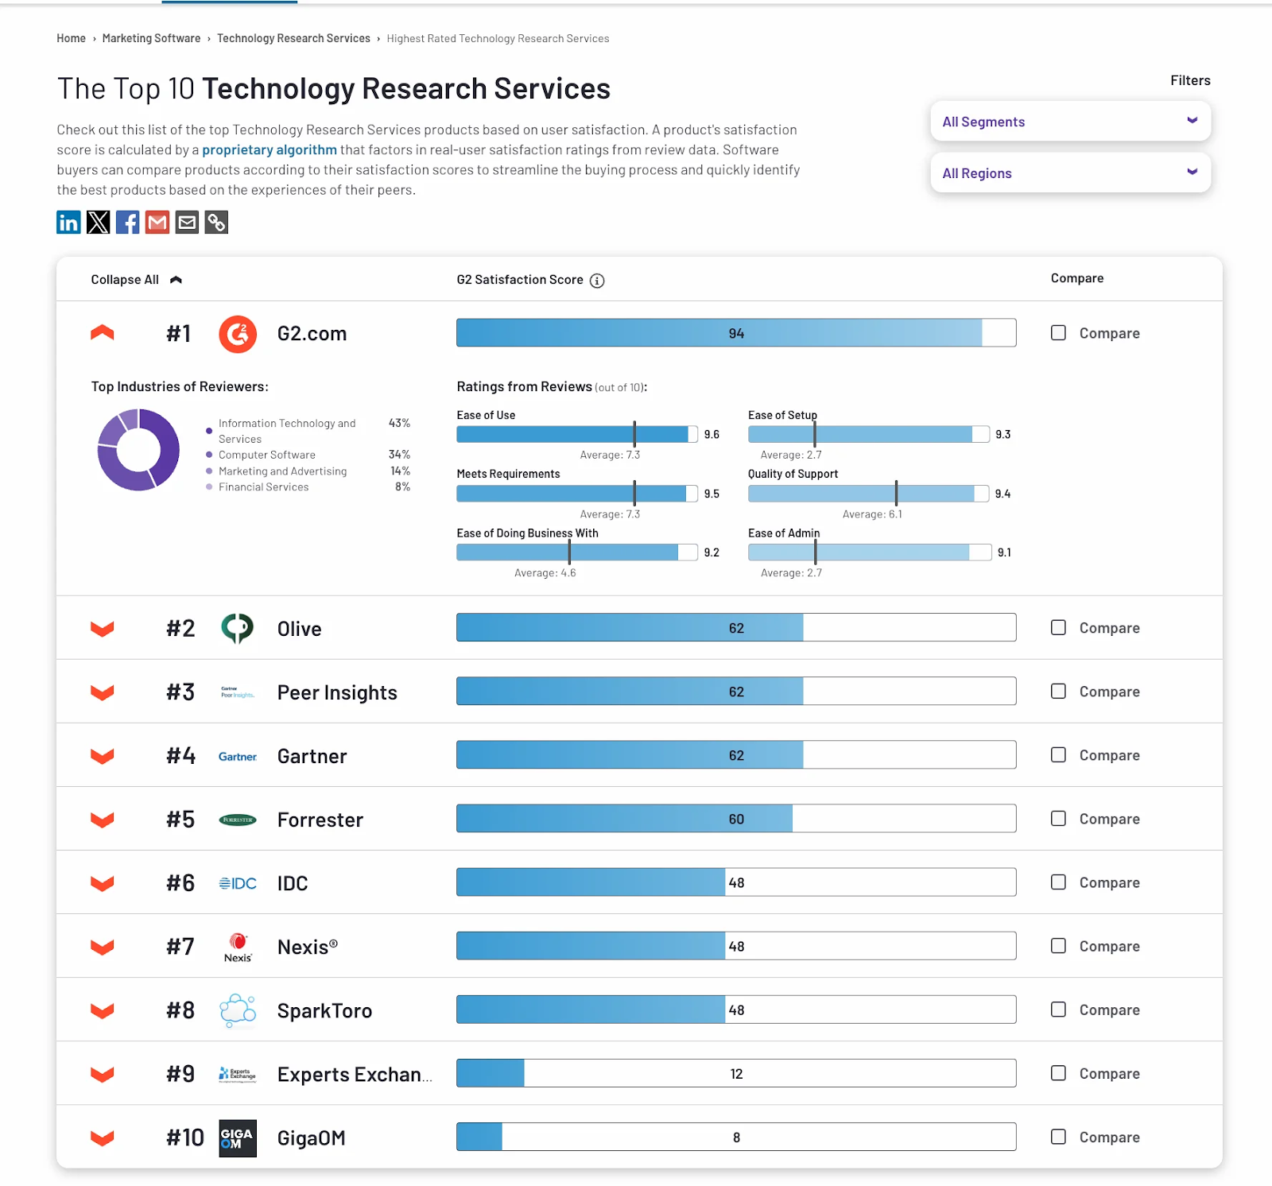Share the list through Gmail
This screenshot has height=1186, width=1272.
(157, 223)
